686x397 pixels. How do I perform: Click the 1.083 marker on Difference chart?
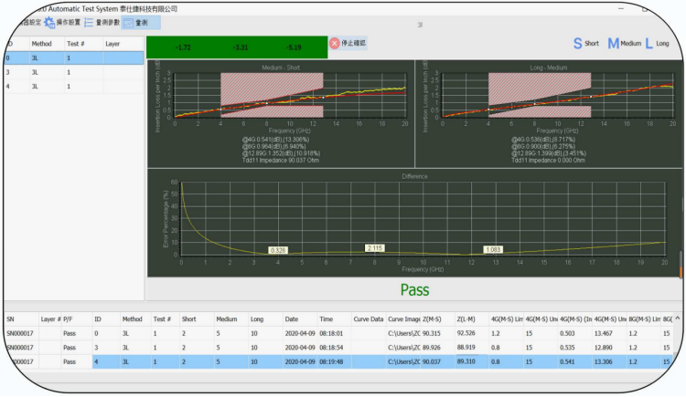[493, 250]
